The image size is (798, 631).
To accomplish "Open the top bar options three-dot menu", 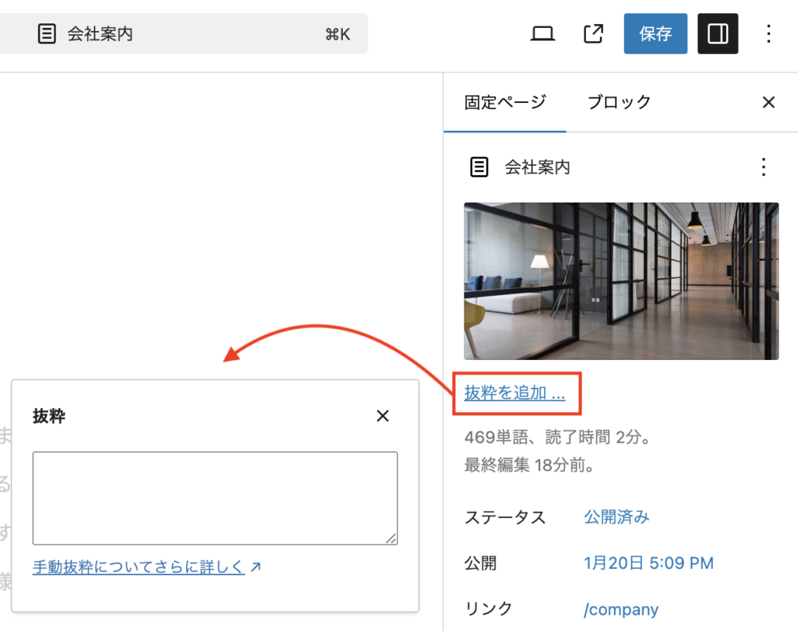I will pos(768,33).
